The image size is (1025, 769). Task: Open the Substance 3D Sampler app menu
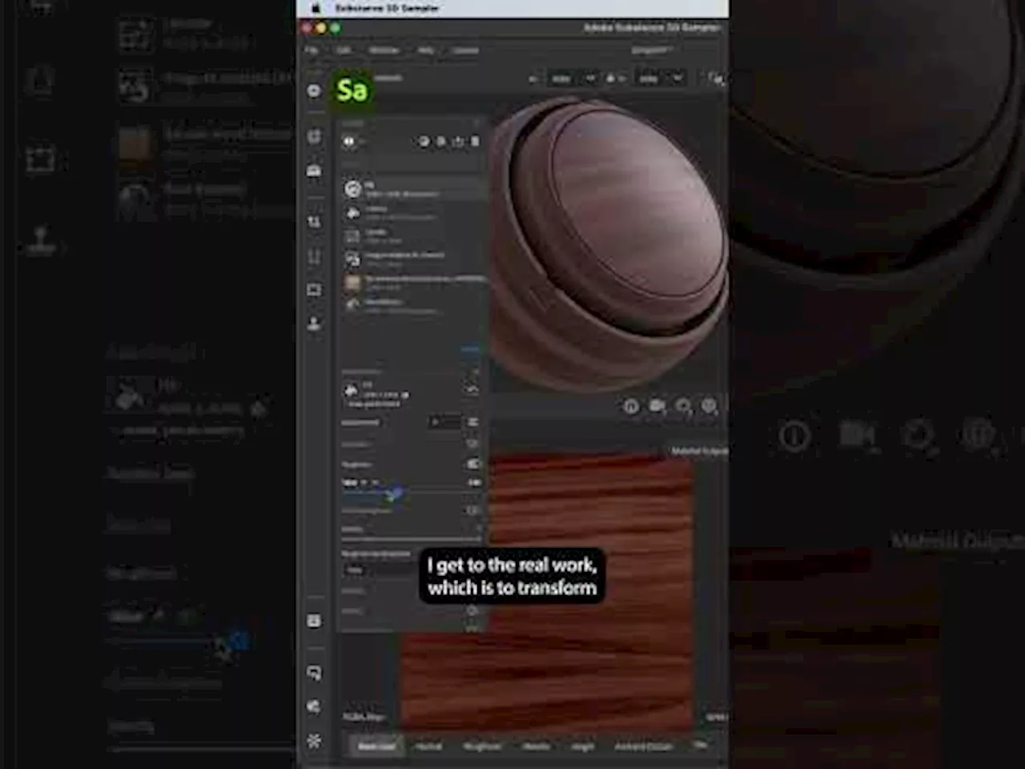tap(387, 8)
